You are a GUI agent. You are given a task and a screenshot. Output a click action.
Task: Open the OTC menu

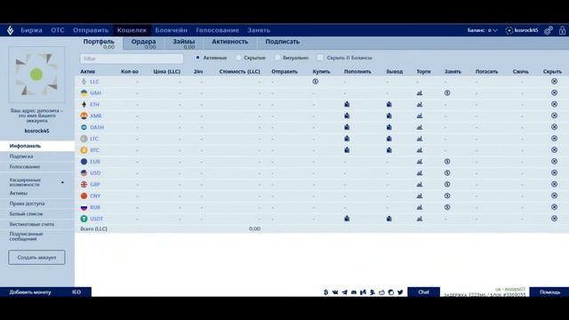click(x=57, y=30)
